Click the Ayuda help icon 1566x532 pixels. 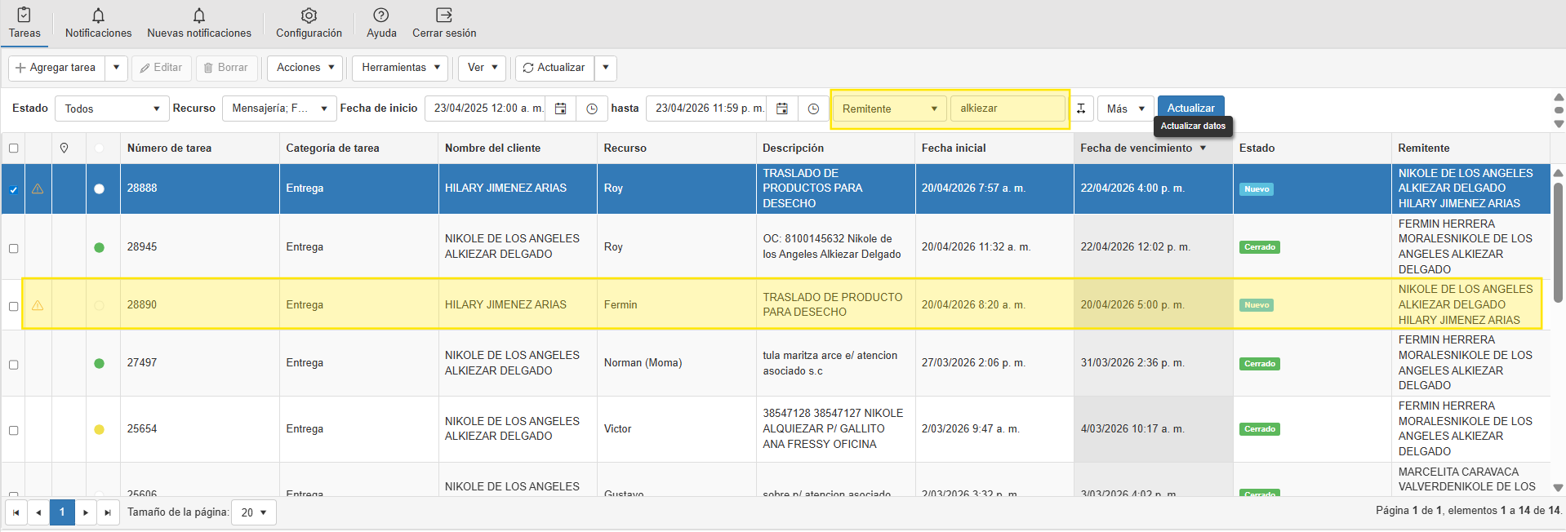point(380,16)
